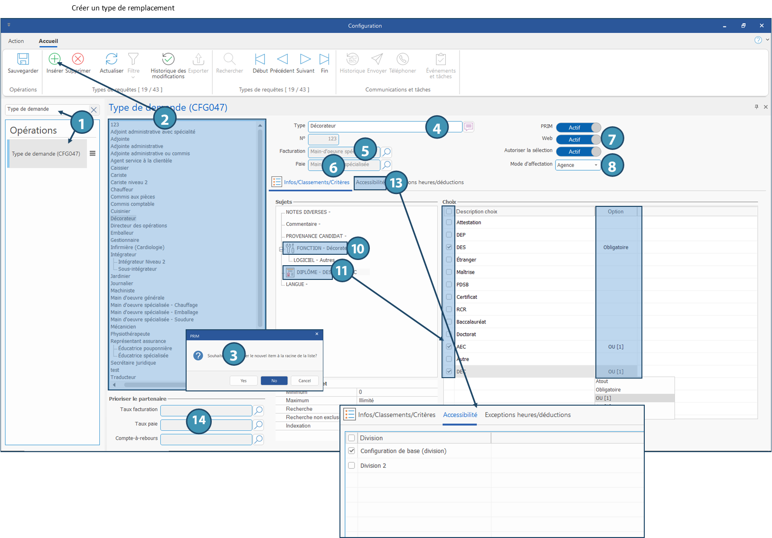Viewport: 772px width, 538px height.
Task: Check the Description choix header checkbox
Action: tap(449, 212)
